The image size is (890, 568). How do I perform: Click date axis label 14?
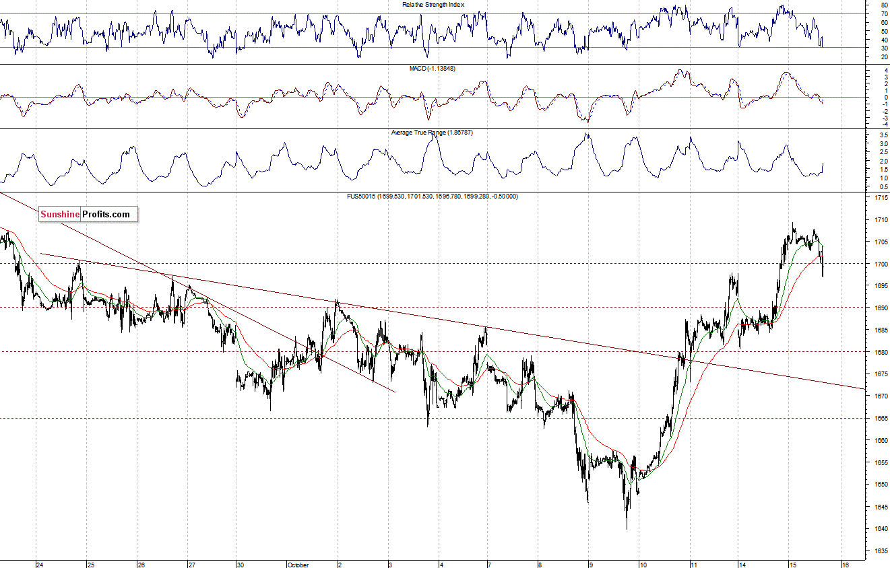tap(743, 565)
